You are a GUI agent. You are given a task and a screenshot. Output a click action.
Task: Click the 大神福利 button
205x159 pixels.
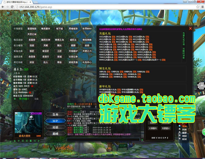pos(153,128)
